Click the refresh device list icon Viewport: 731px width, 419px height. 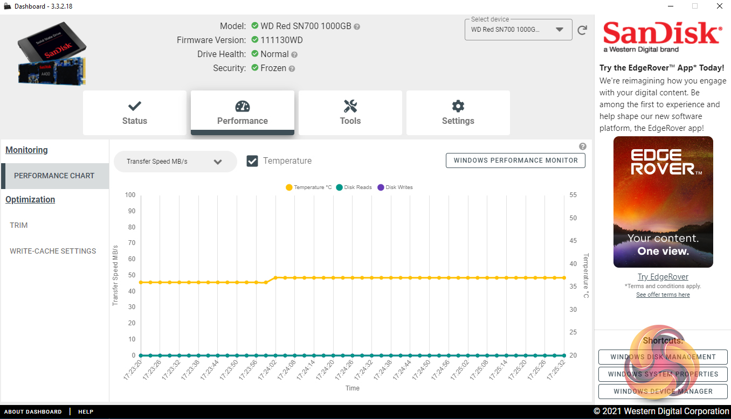pyautogui.click(x=582, y=30)
